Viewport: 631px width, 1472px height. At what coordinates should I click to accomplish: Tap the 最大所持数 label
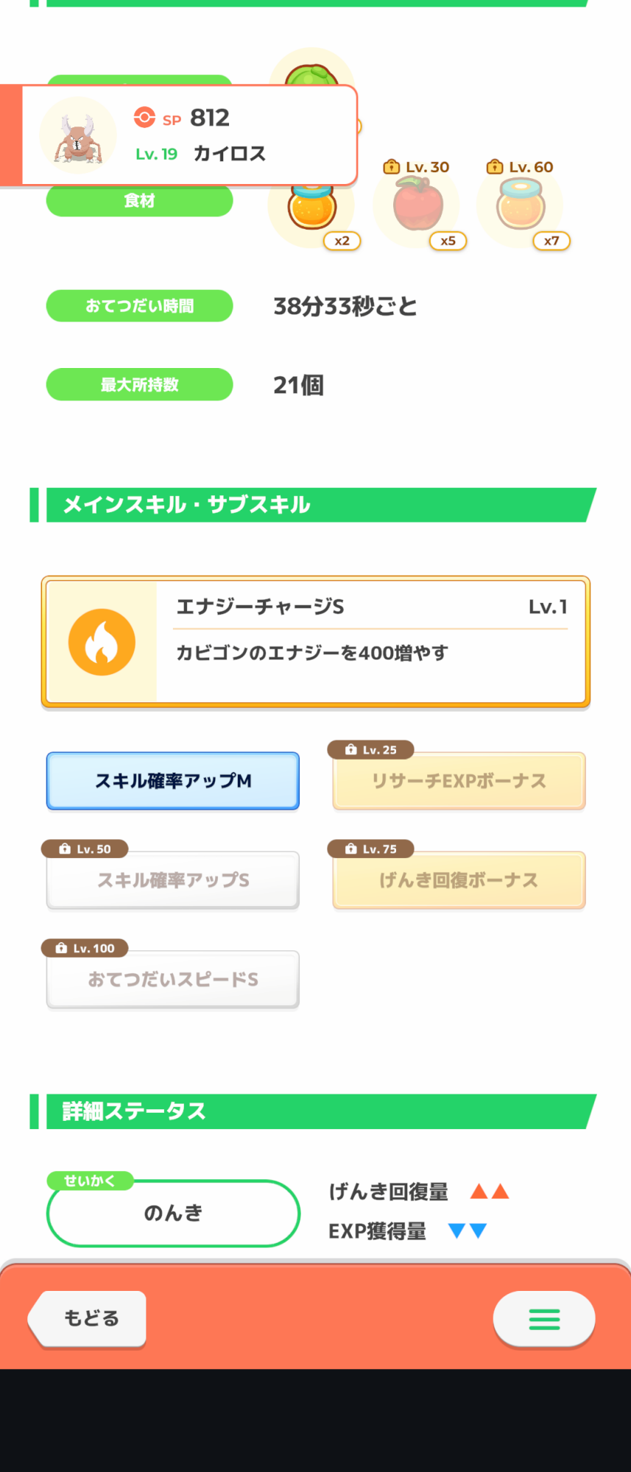point(139,385)
